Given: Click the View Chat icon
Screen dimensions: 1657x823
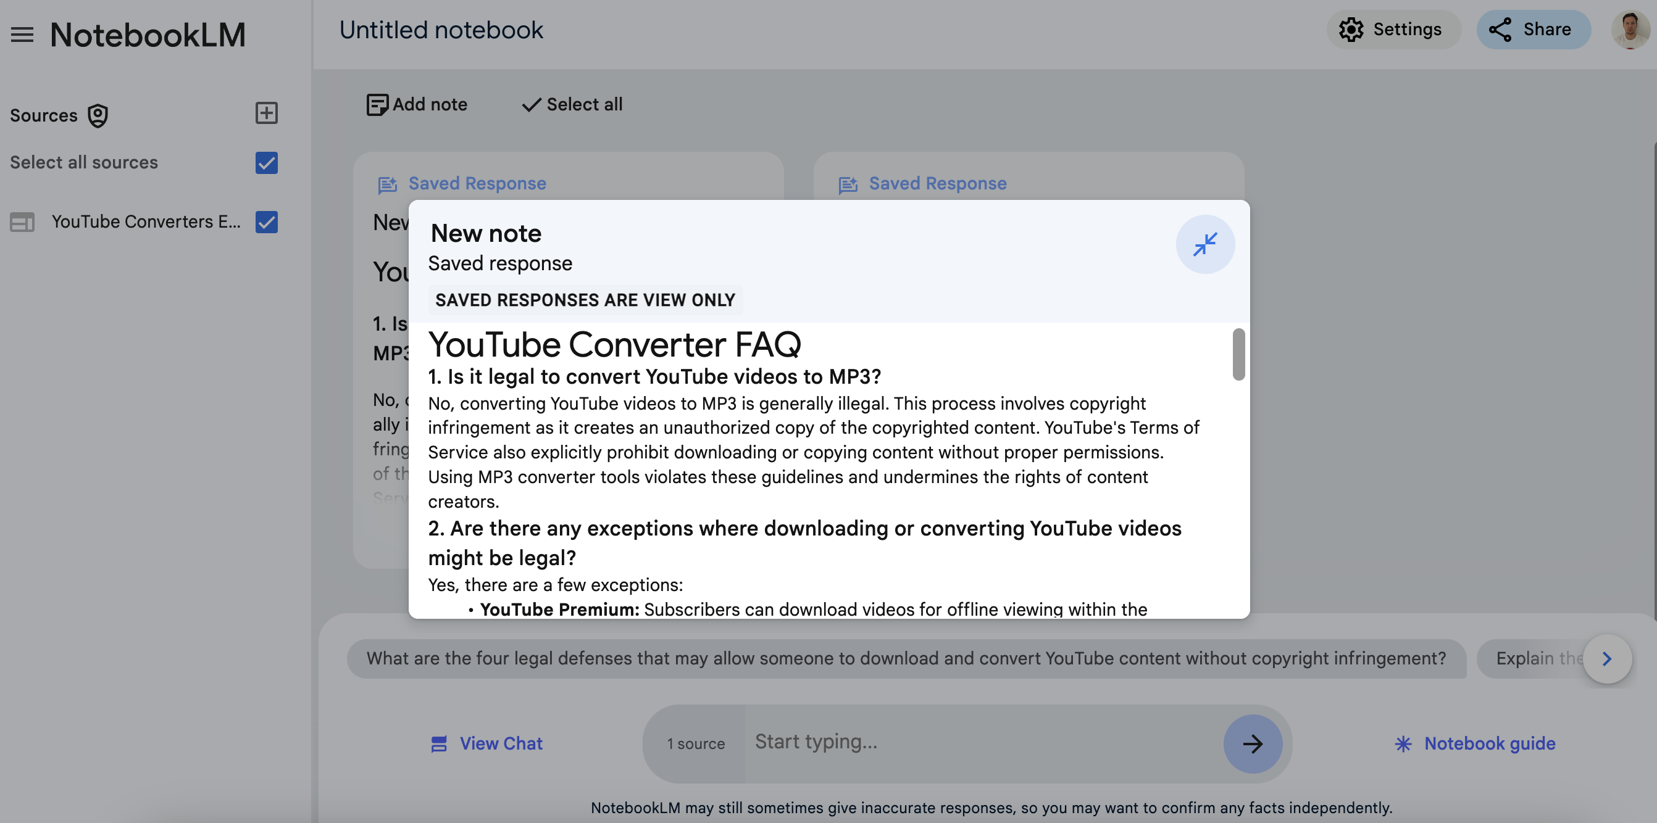Looking at the screenshot, I should pos(439,743).
